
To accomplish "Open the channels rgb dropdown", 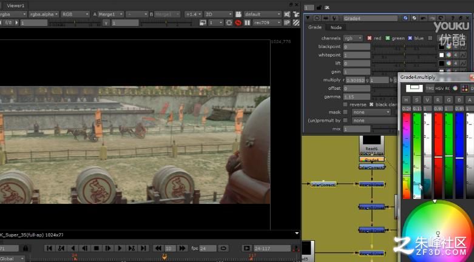I will click(353, 38).
